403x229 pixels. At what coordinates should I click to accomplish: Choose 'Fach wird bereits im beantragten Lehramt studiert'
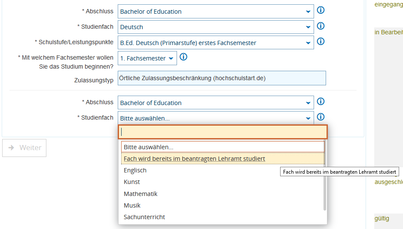223,159
